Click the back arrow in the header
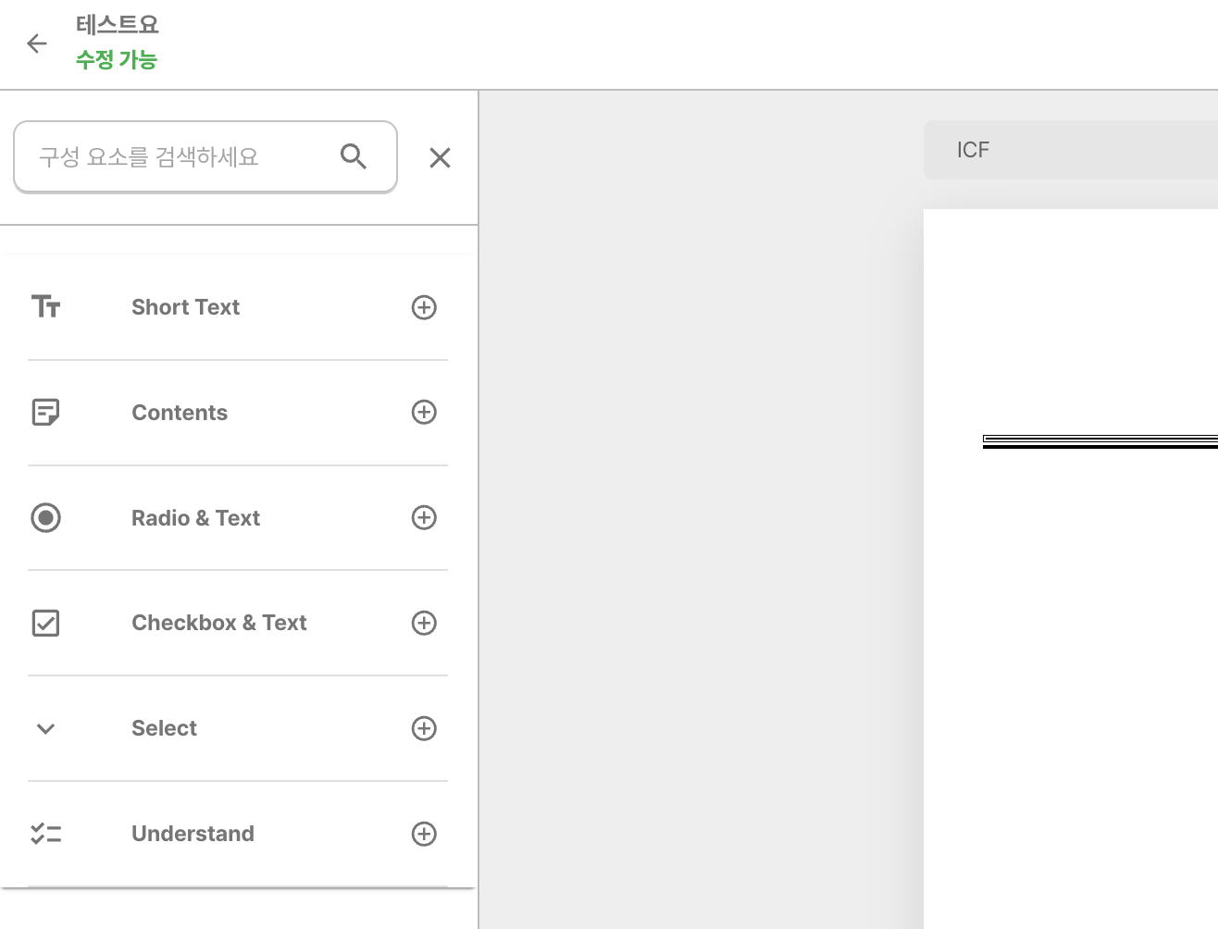 pyautogui.click(x=36, y=43)
